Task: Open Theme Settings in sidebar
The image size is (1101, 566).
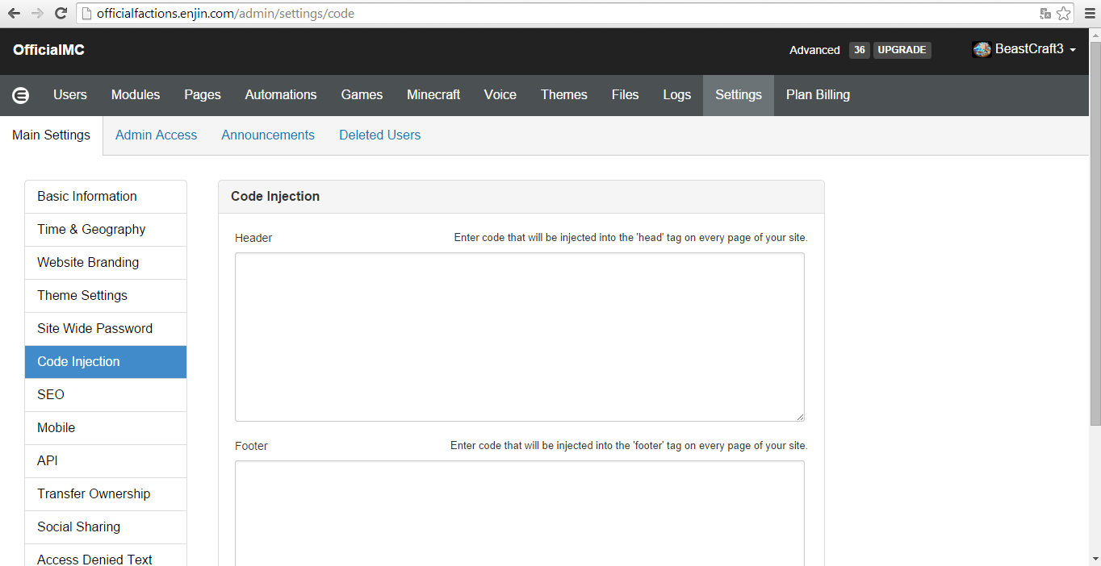Action: tap(106, 296)
